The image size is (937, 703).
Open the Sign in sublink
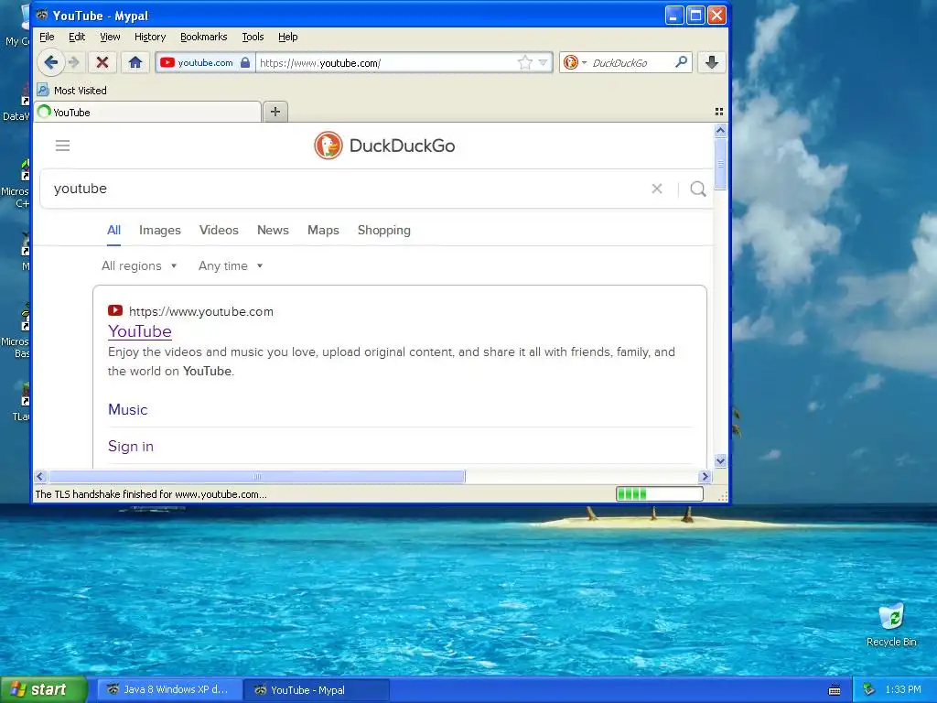coord(130,447)
